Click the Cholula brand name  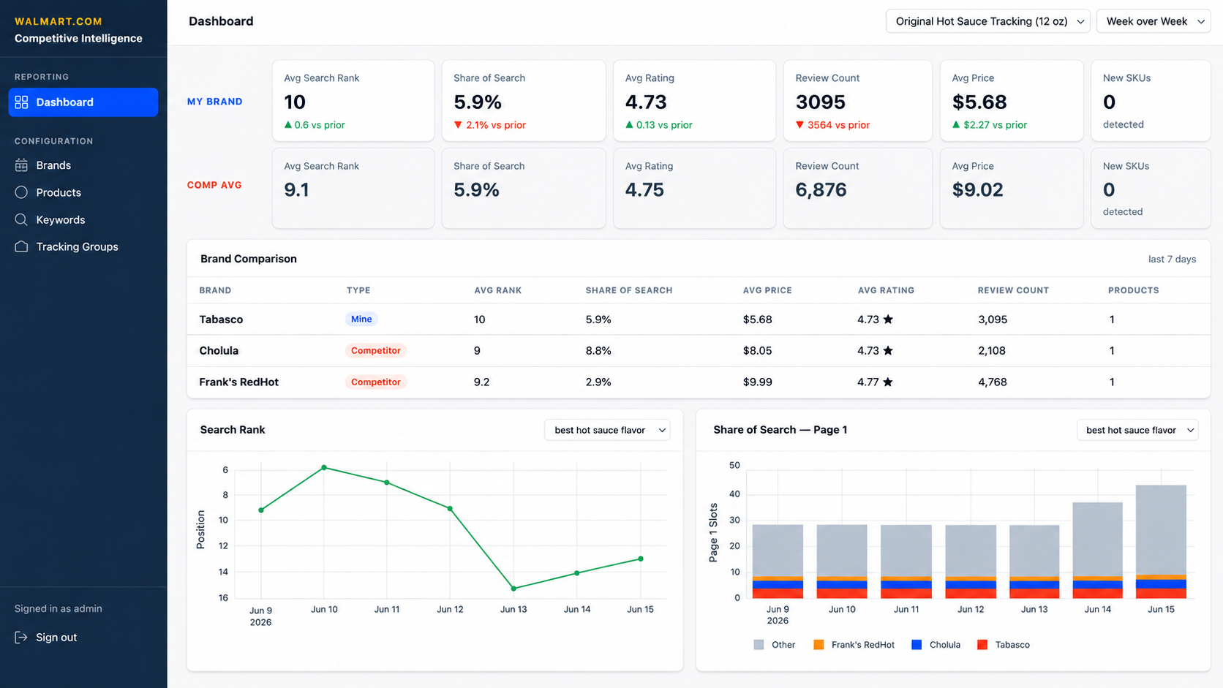(x=219, y=350)
